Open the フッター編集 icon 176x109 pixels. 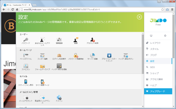pos(42,55)
